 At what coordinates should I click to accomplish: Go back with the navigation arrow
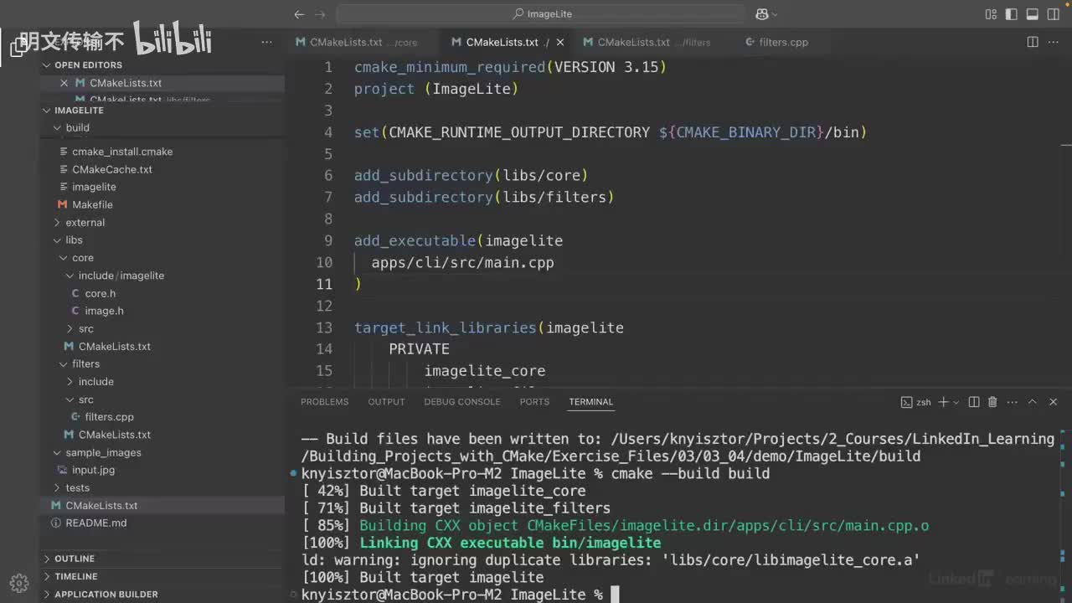tap(299, 14)
